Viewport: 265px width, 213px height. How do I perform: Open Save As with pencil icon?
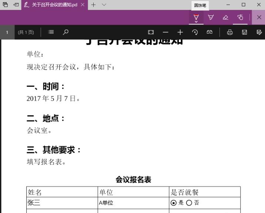point(259,32)
